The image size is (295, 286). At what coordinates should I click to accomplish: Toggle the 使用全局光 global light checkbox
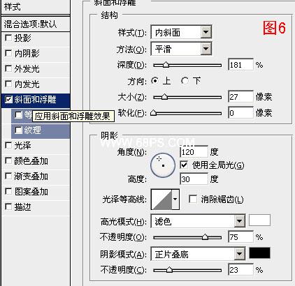coord(184,165)
